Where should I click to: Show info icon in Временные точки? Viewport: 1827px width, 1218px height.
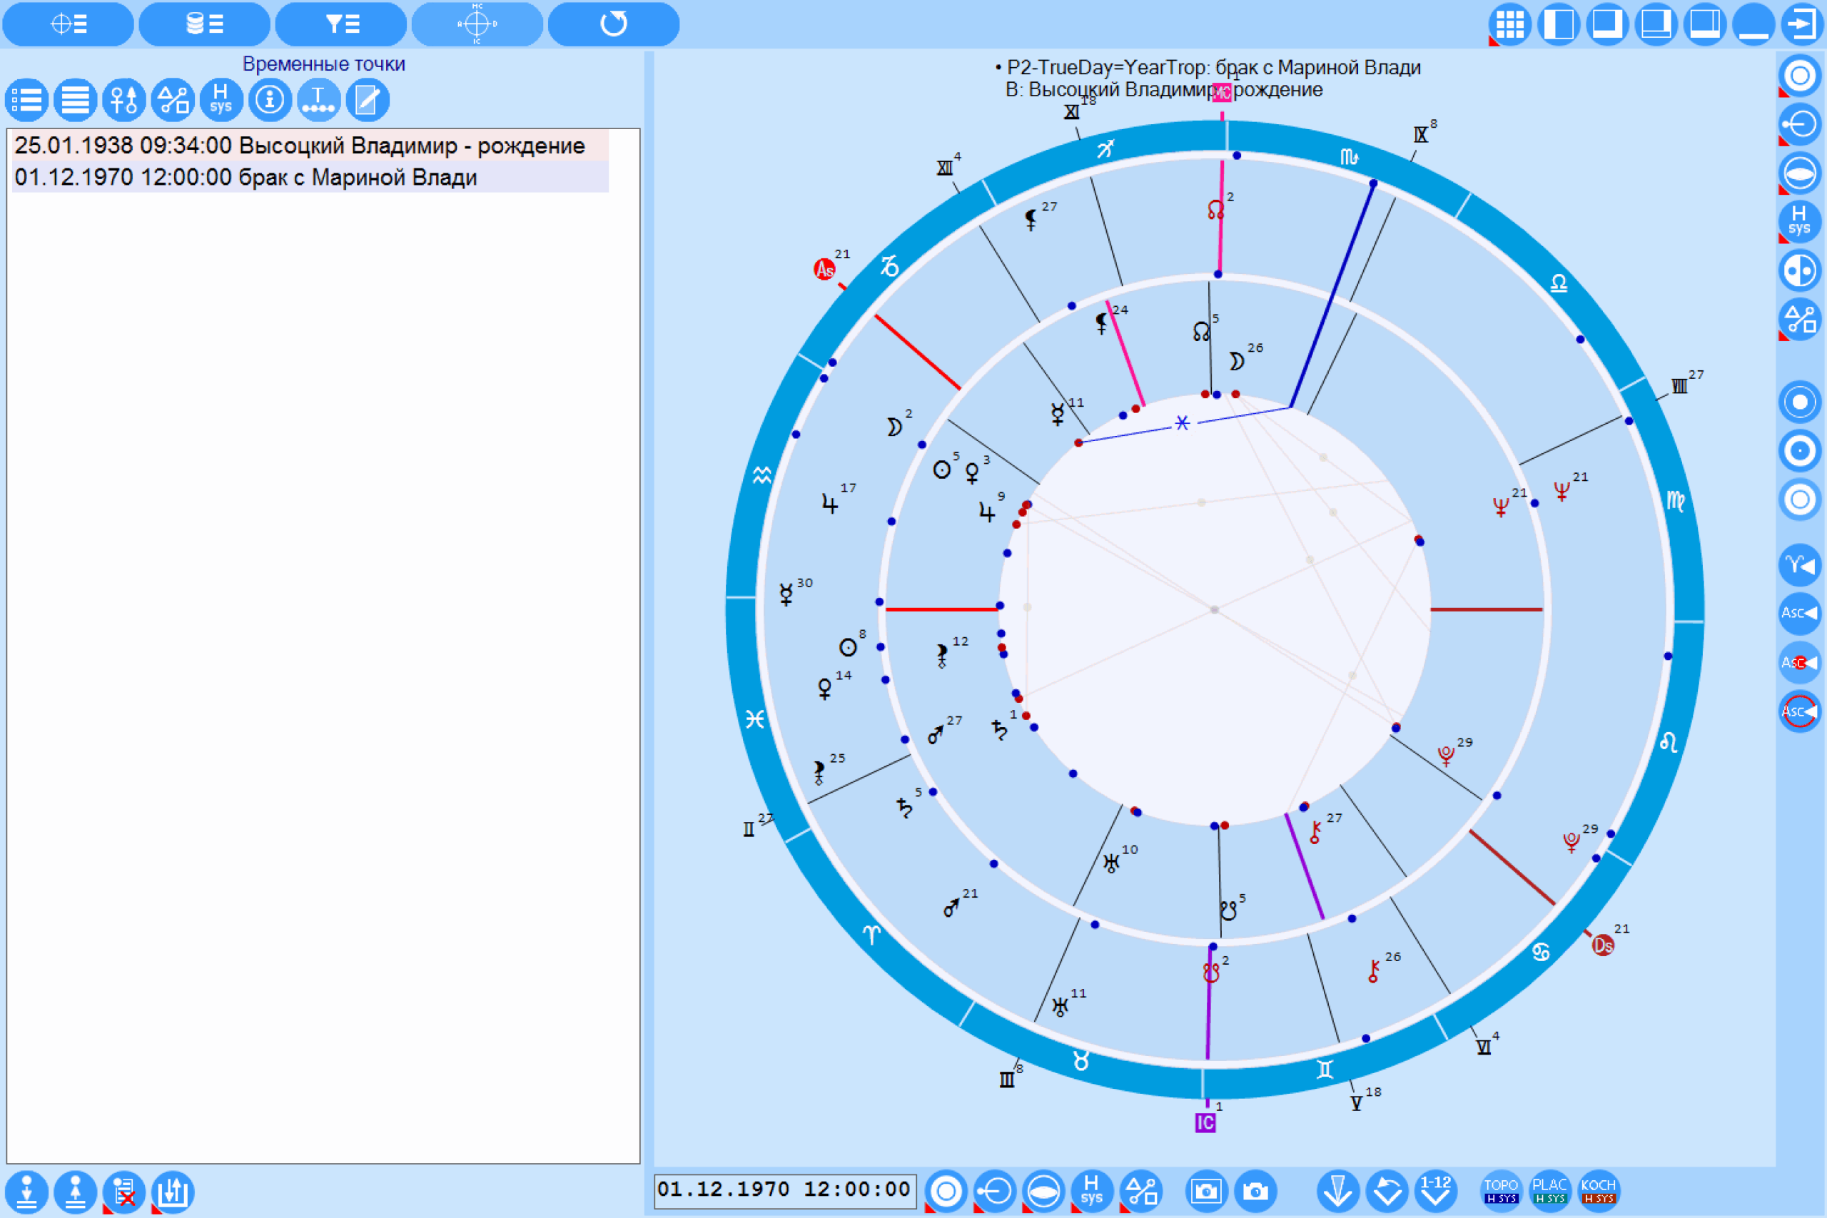270,100
